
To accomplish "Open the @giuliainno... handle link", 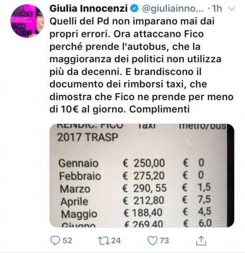I will click(173, 9).
